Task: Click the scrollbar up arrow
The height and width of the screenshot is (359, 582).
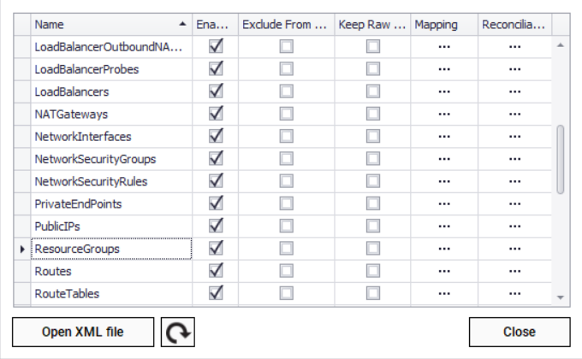Action: 561,44
